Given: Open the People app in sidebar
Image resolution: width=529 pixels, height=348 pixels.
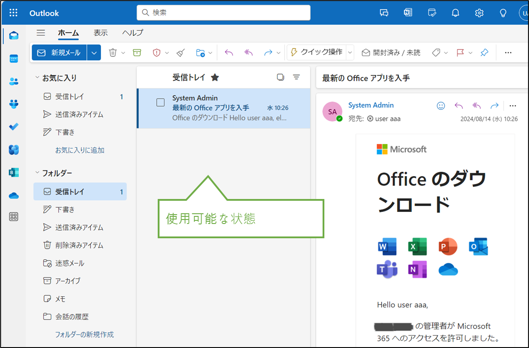Looking at the screenshot, I should click(14, 81).
